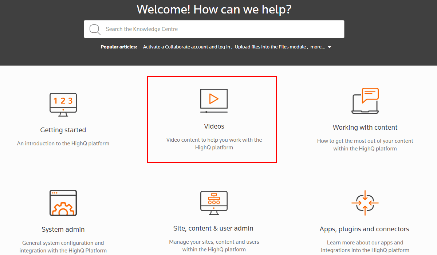Image resolution: width=437 pixels, height=255 pixels.
Task: Select the Apps, plugins and connectors heading
Action: click(x=364, y=229)
